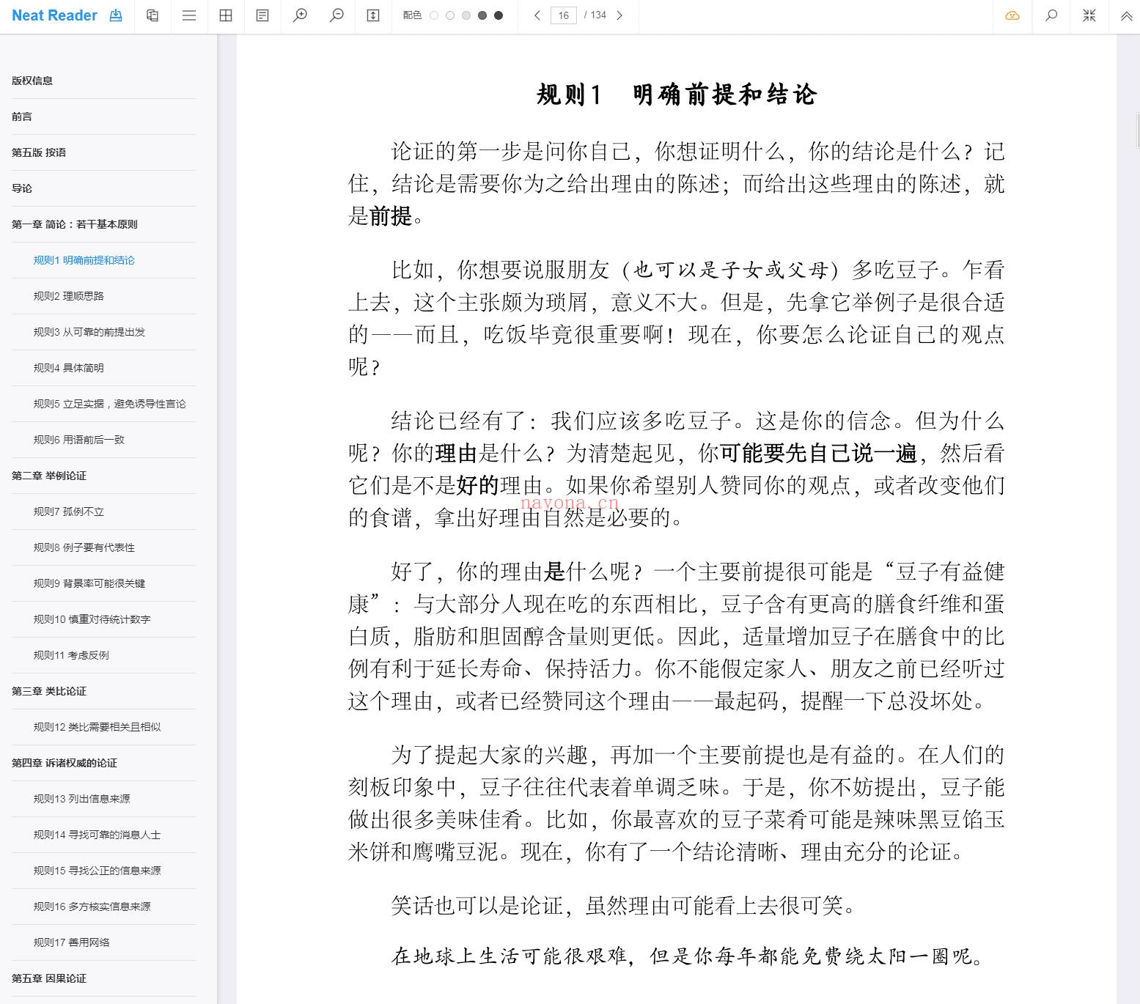Jump to 规则17 善用网络
Viewport: 1140px width, 1004px height.
(72, 942)
